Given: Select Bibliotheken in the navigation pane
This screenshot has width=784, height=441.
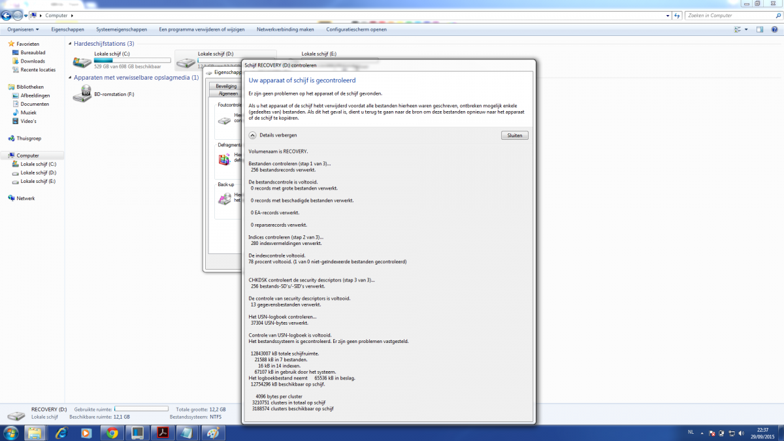Looking at the screenshot, I should click(x=30, y=87).
